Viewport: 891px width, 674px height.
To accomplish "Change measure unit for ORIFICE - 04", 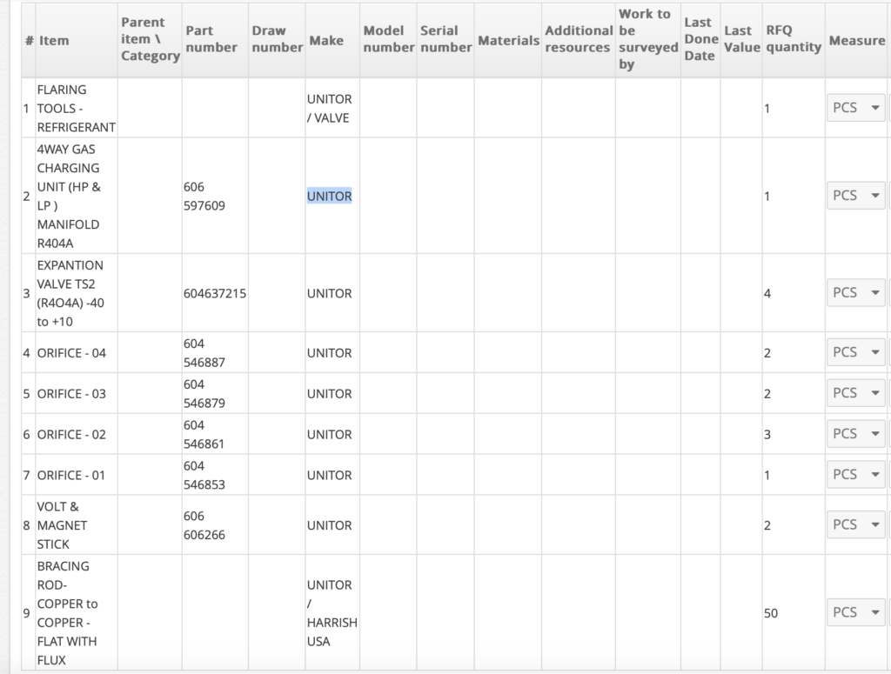I will pyautogui.click(x=854, y=352).
